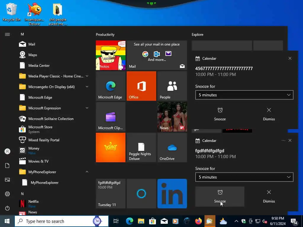The image size is (303, 227).
Task: Open the Mail app on the taskbar
Action: [x=164, y=221]
